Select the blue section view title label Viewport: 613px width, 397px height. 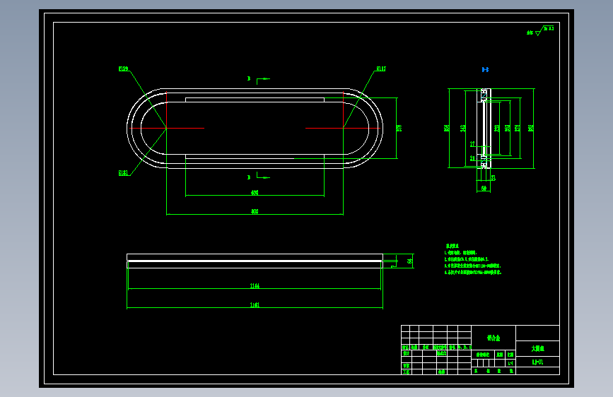[485, 69]
